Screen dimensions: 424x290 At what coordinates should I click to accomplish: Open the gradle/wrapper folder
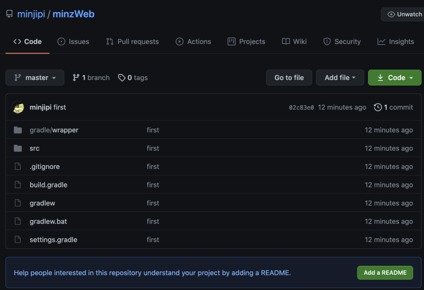(x=54, y=130)
